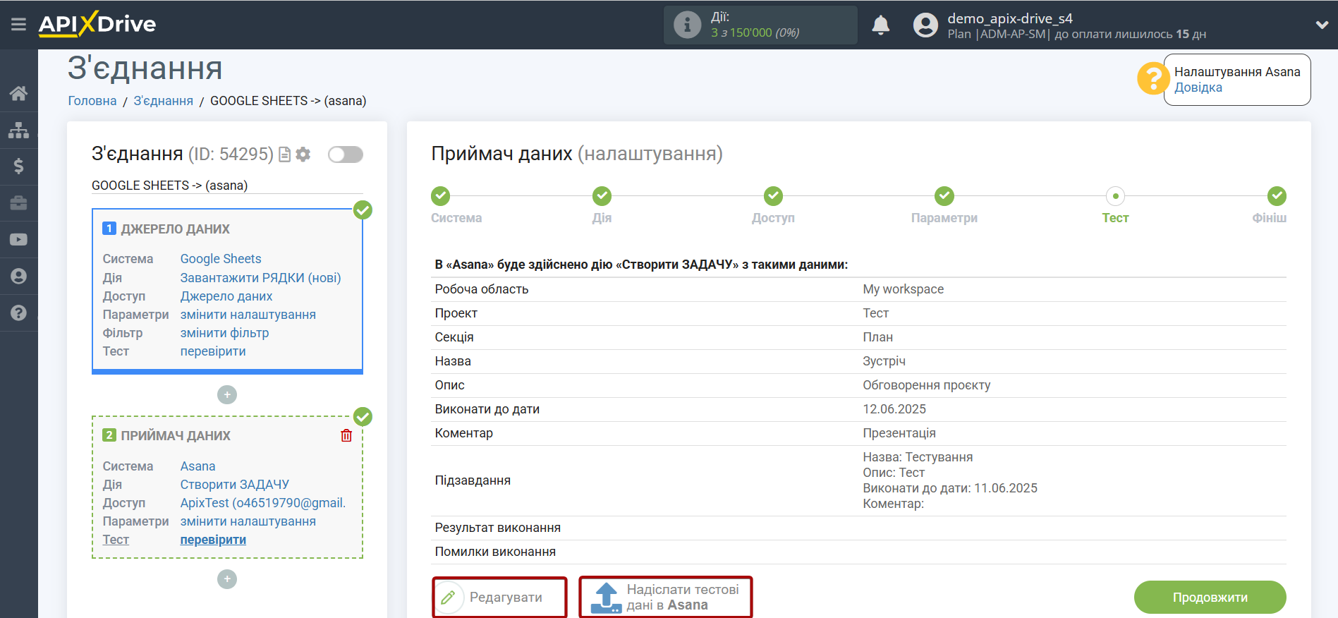The height and width of the screenshot is (618, 1338).
Task: Add a step below the data receiver block
Action: coord(227,579)
